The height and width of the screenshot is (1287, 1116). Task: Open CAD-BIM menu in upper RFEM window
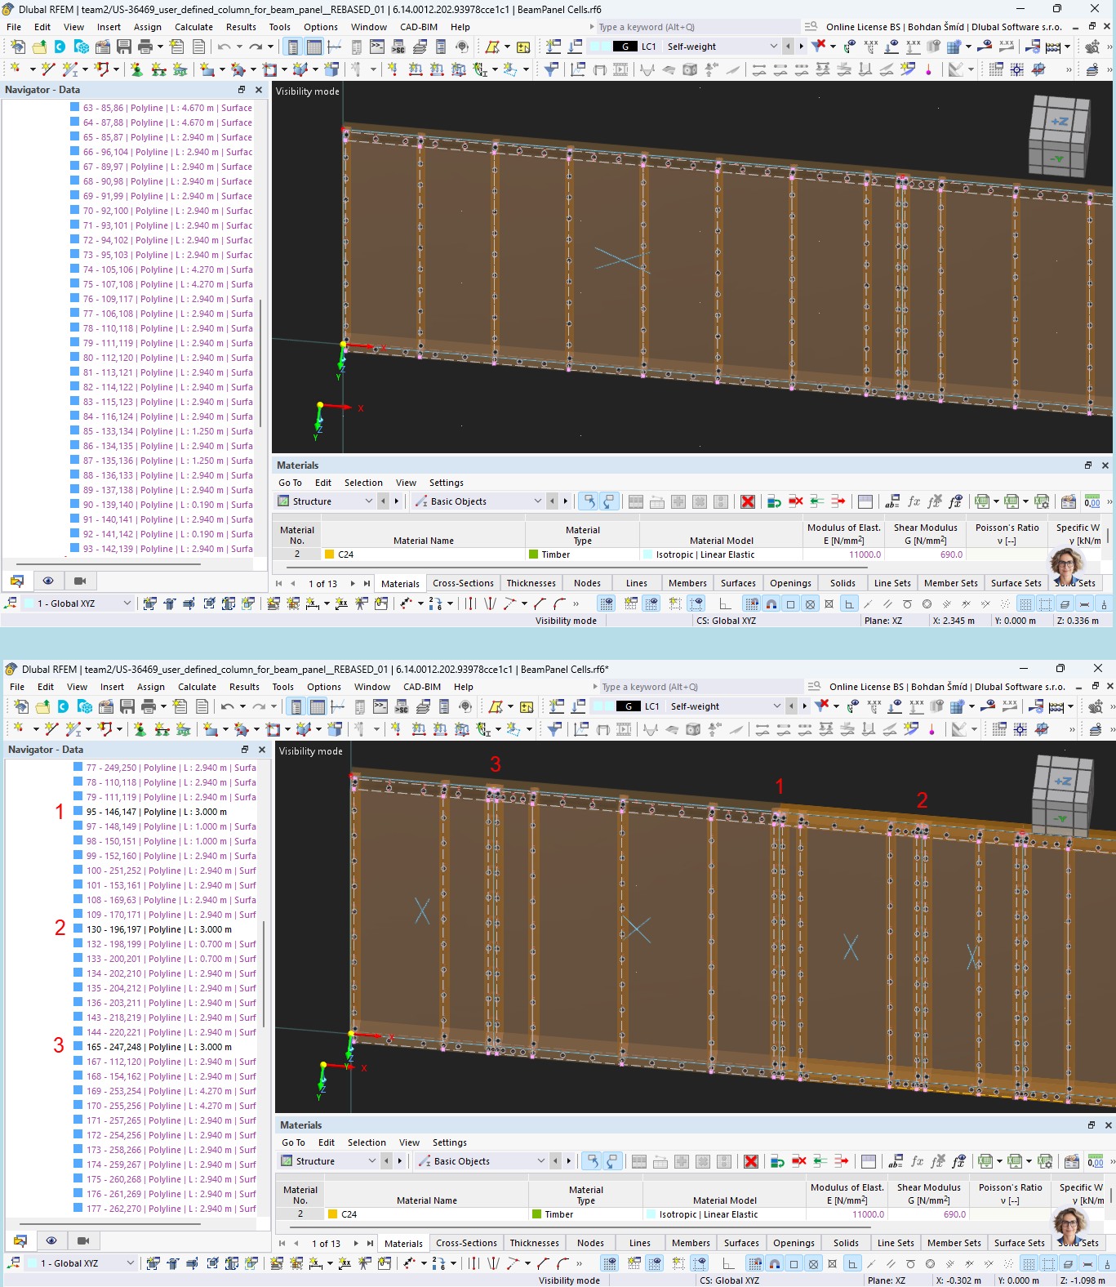419,27
